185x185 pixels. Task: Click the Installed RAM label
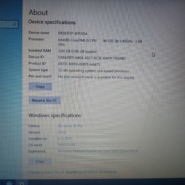(40, 50)
